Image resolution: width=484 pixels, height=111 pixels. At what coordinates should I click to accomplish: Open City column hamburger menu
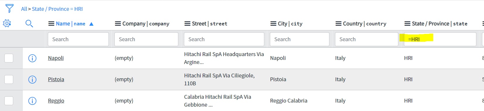coord(273,24)
